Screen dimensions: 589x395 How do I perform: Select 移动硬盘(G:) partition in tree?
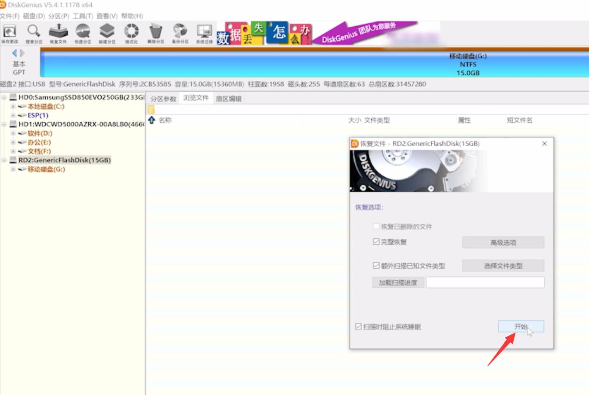pos(46,169)
